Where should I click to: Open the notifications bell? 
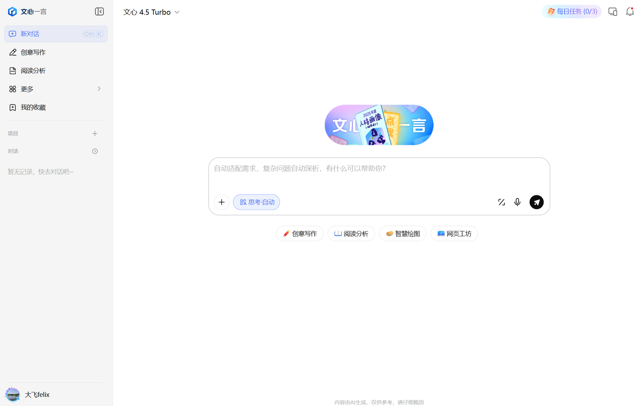pos(630,12)
